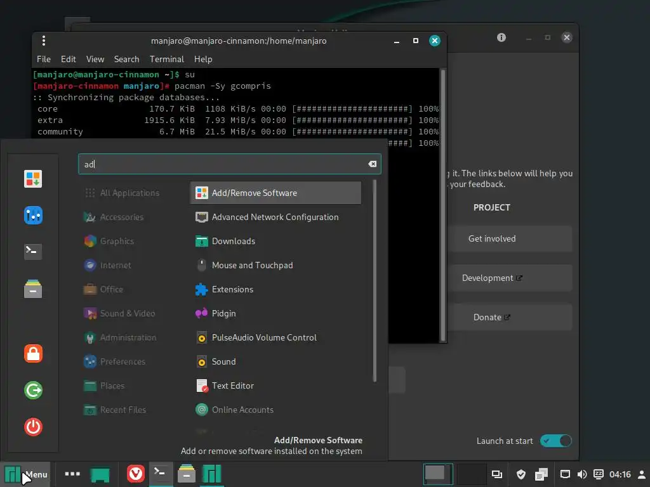Click the orange Lock Screen icon
This screenshot has height=487, width=650.
tap(33, 354)
